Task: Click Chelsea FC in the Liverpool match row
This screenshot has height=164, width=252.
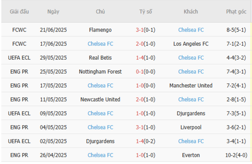Action: tap(100, 128)
